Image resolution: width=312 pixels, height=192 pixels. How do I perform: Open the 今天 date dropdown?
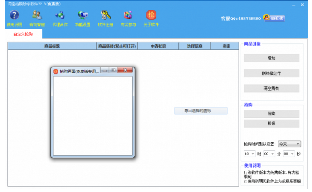(x=289, y=144)
